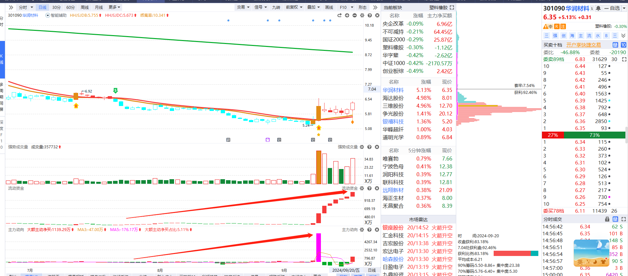Open 银禧科技 stock link
Image resolution: width=628 pixels, height=276 pixels.
(393, 122)
